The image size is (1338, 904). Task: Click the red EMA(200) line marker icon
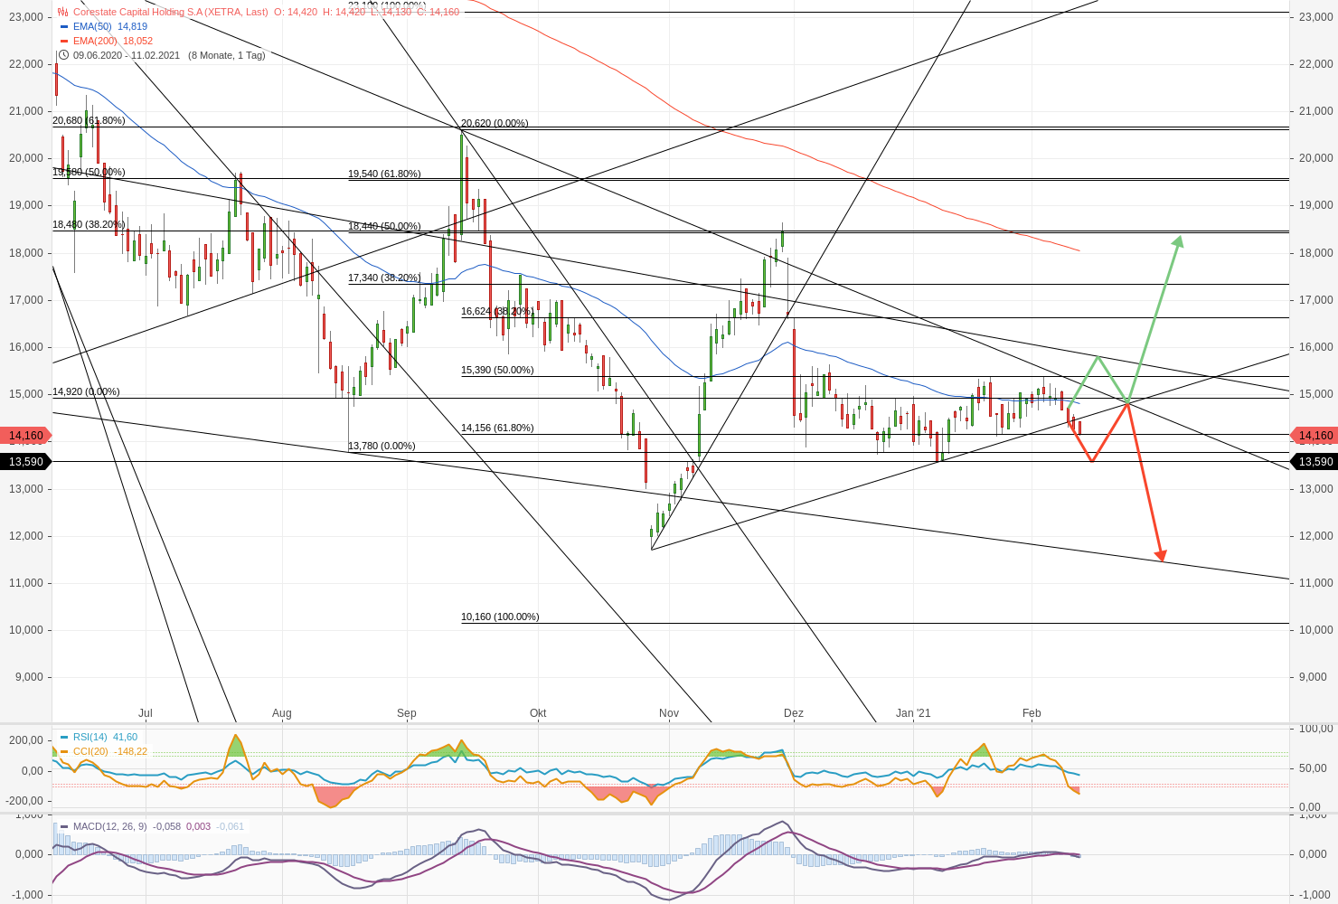tap(62, 40)
